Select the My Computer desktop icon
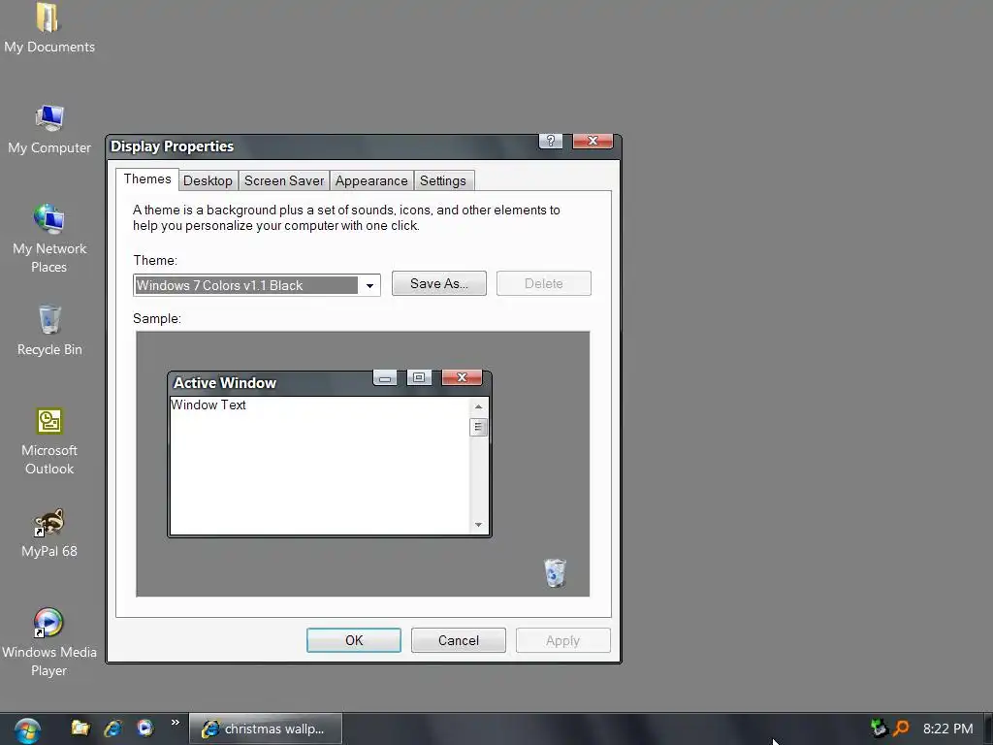Screen dimensions: 993x745 (x=48, y=130)
